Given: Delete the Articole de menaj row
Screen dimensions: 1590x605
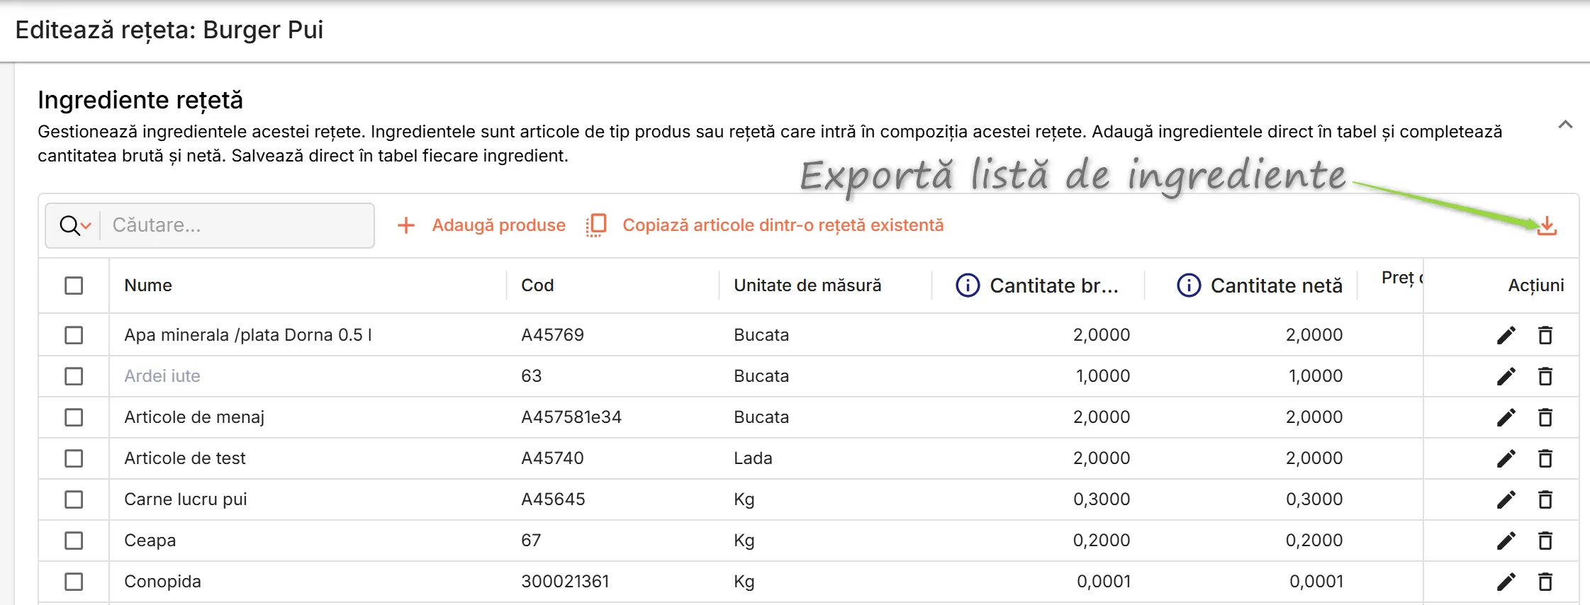Looking at the screenshot, I should pos(1545,417).
